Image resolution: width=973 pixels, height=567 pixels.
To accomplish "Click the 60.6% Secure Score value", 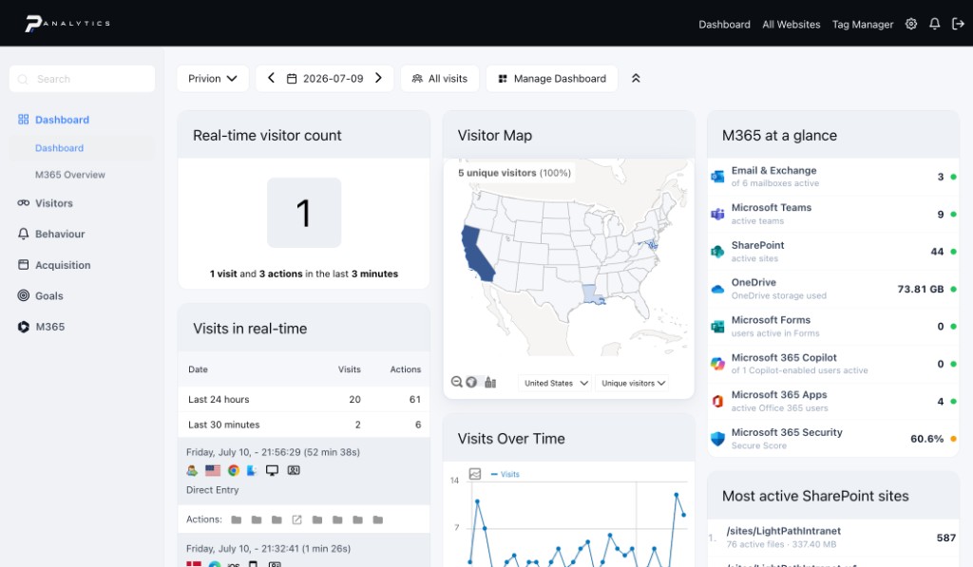I will [926, 439].
